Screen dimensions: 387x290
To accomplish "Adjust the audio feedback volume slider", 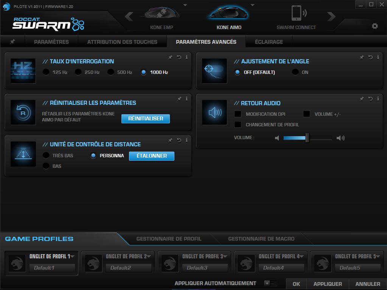I will click(308, 138).
